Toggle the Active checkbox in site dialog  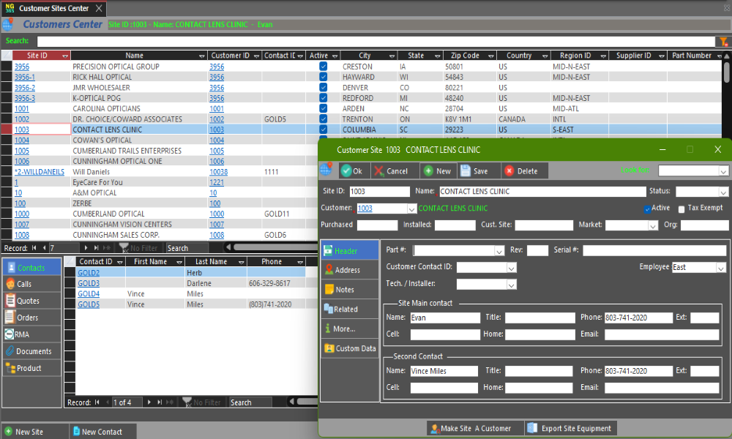(x=648, y=209)
